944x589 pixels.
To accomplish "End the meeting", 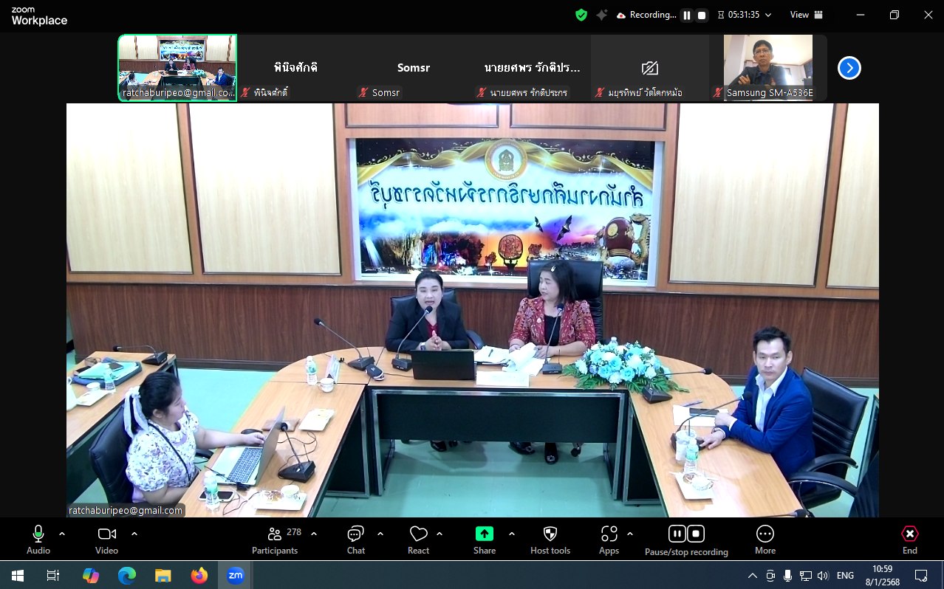I will click(910, 540).
